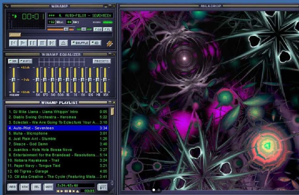Click the playlist vertical scrollbar handle
The height and width of the screenshot is (195, 299).
112,111
